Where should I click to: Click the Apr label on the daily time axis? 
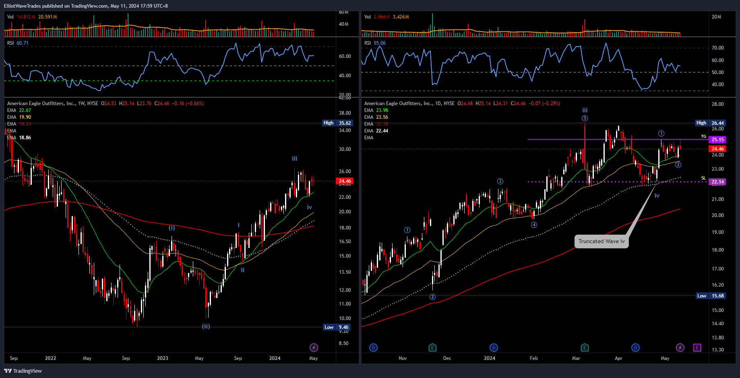[x=618, y=358]
